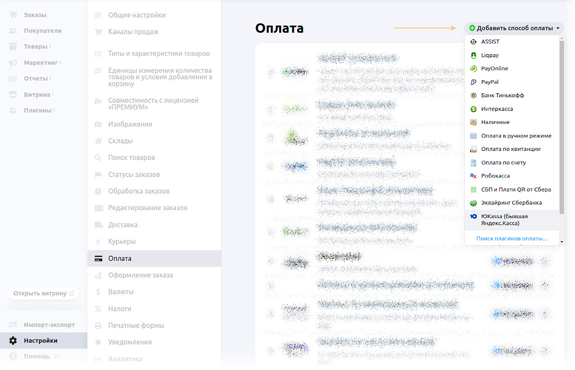575x370 pixels.
Task: Click the percent icon next to Налоги
Action: pyautogui.click(x=98, y=309)
